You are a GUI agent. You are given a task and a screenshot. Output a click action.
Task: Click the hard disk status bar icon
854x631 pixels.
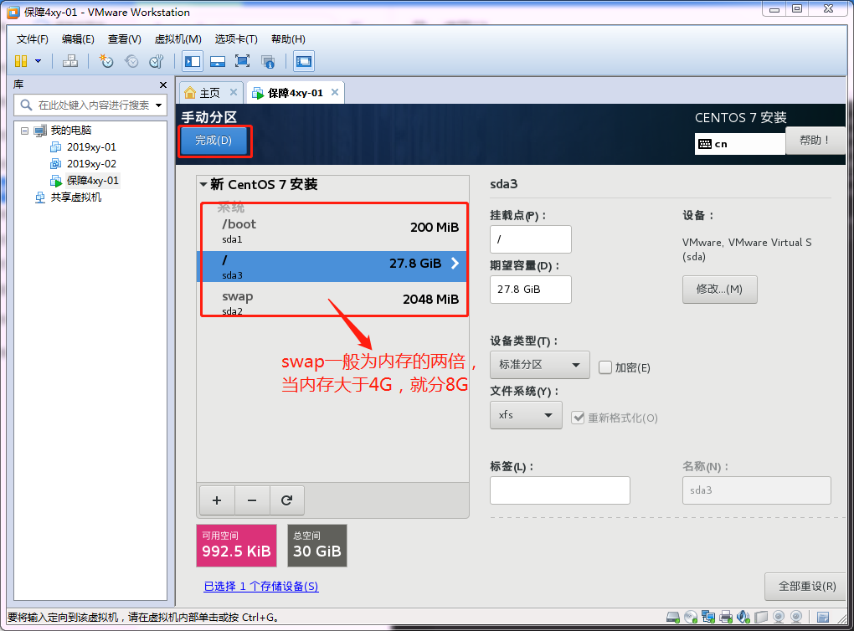coord(673,617)
